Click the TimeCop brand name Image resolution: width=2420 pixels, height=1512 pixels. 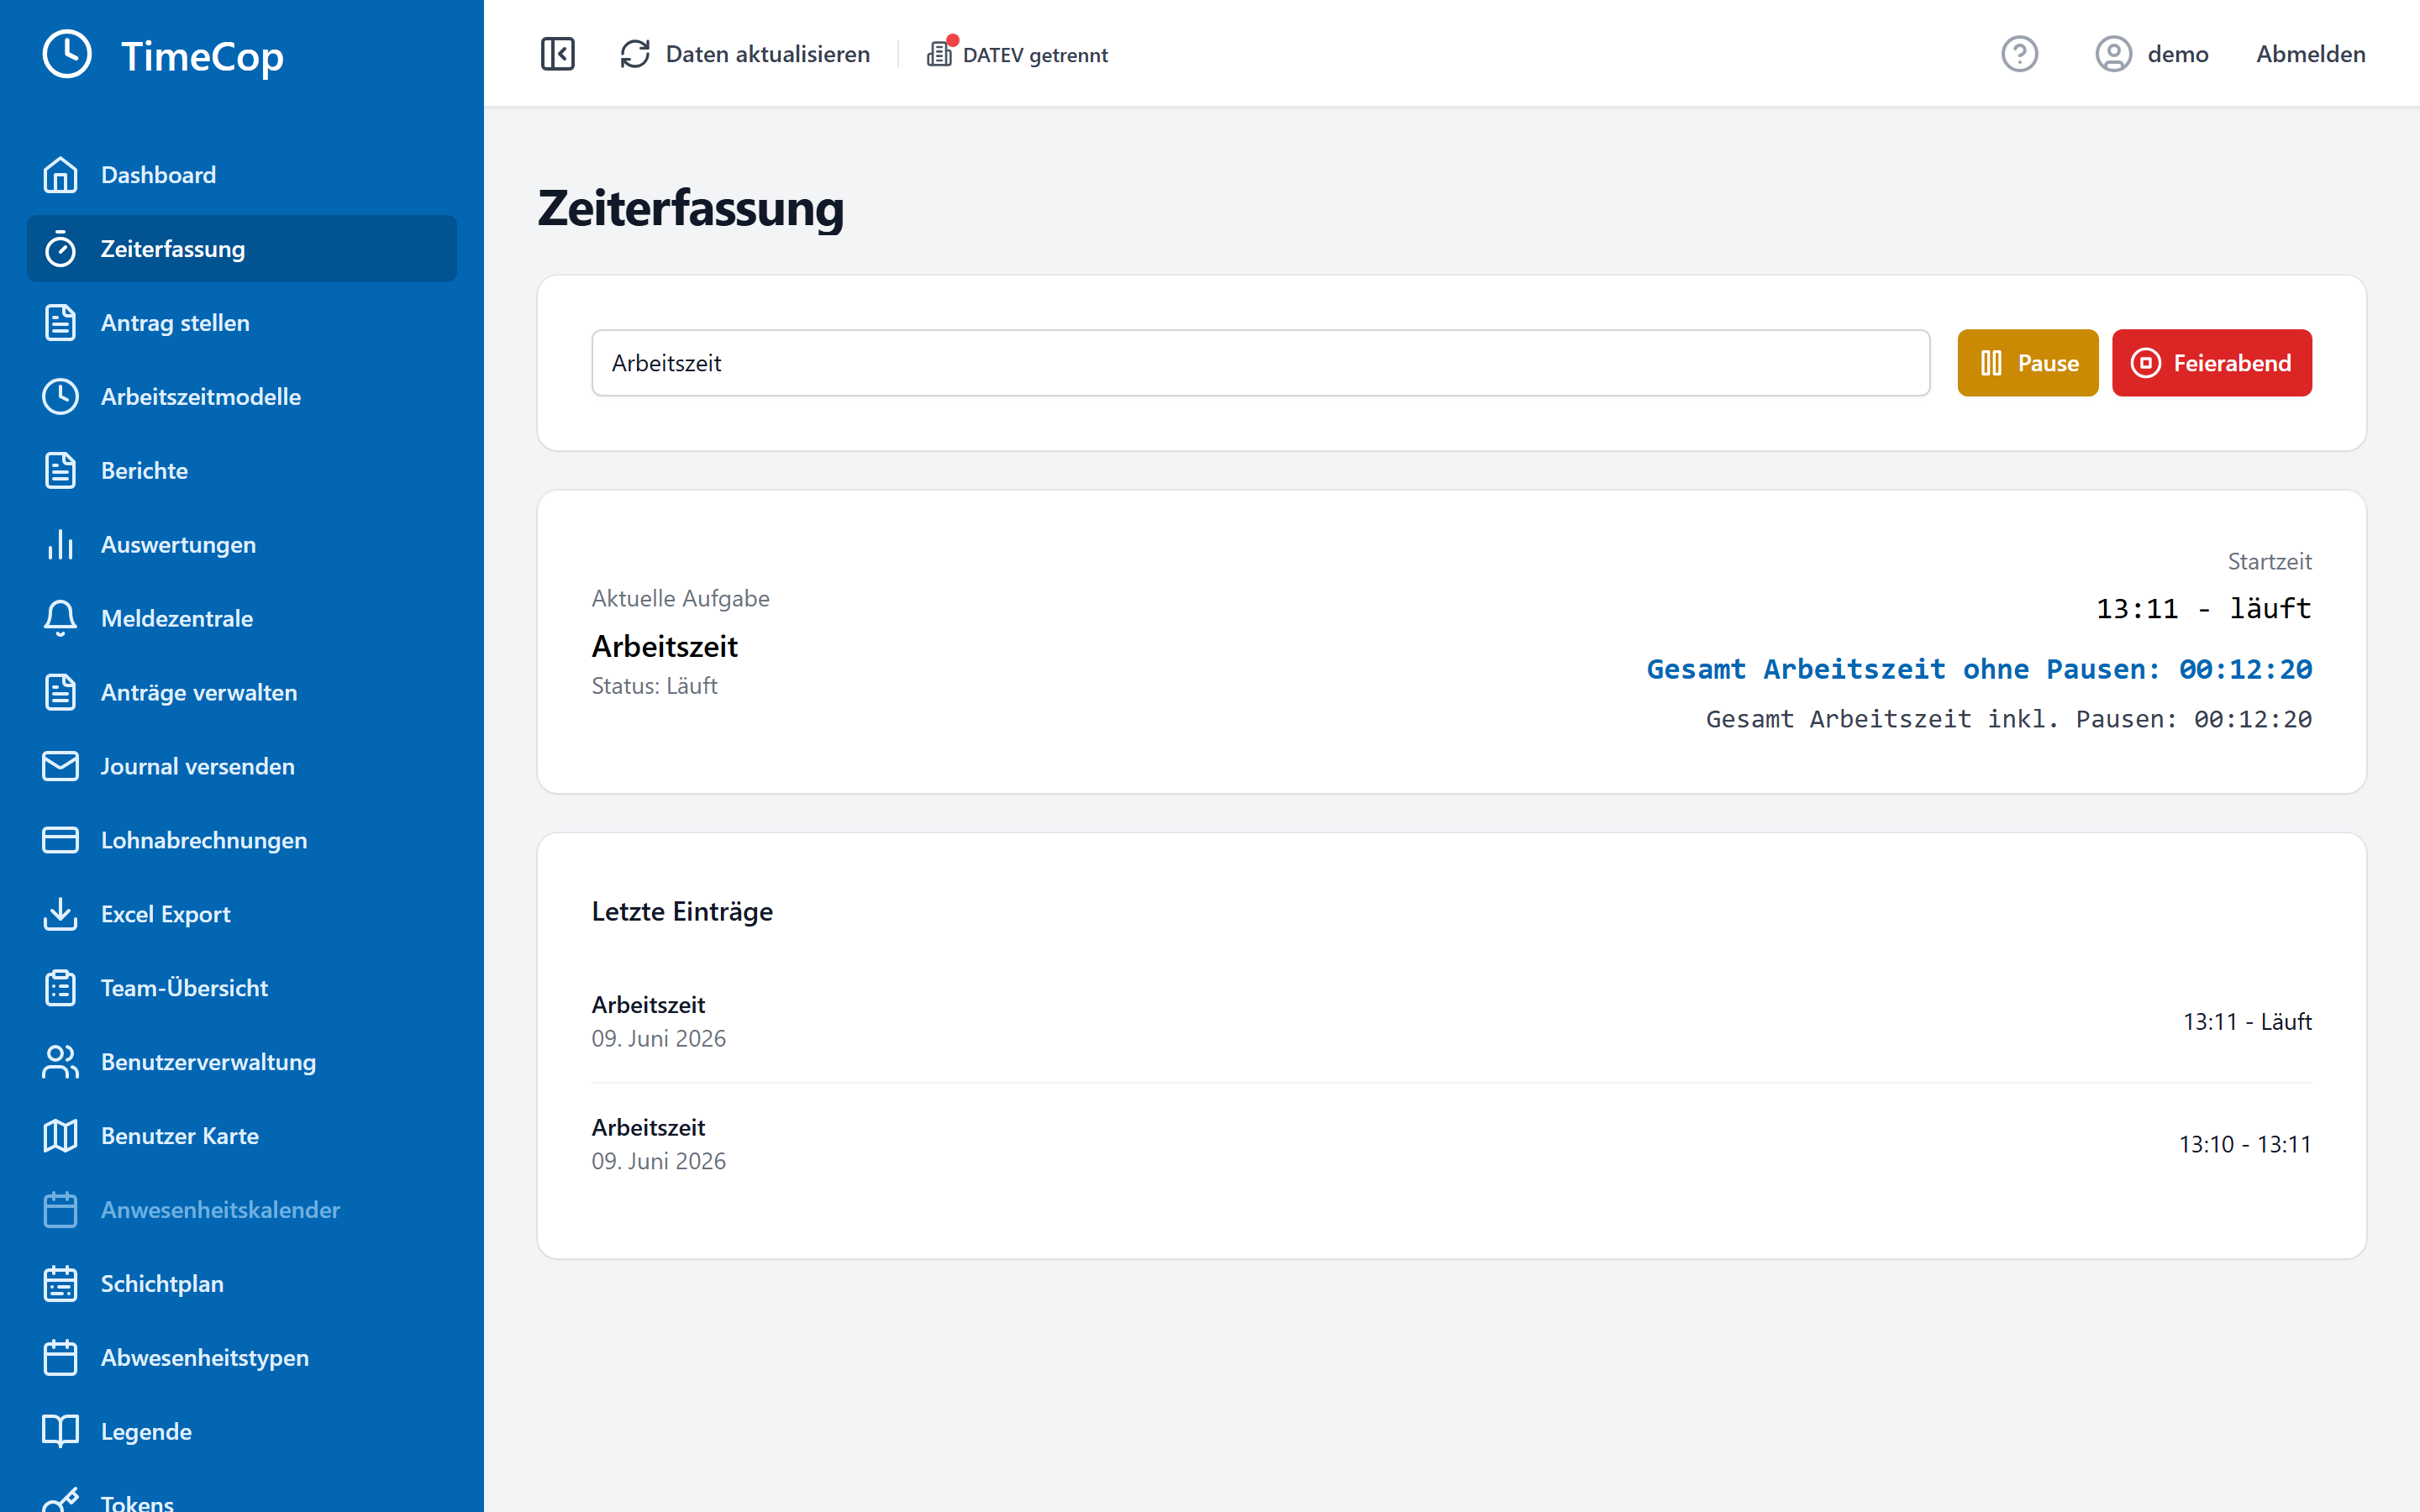click(202, 56)
